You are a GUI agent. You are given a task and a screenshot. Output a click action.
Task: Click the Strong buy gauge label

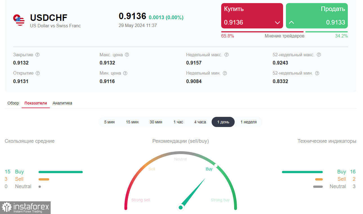220,200
